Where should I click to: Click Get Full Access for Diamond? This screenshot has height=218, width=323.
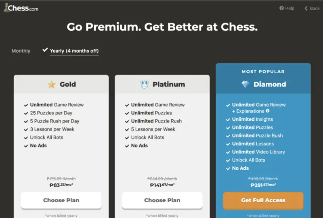pyautogui.click(x=263, y=200)
